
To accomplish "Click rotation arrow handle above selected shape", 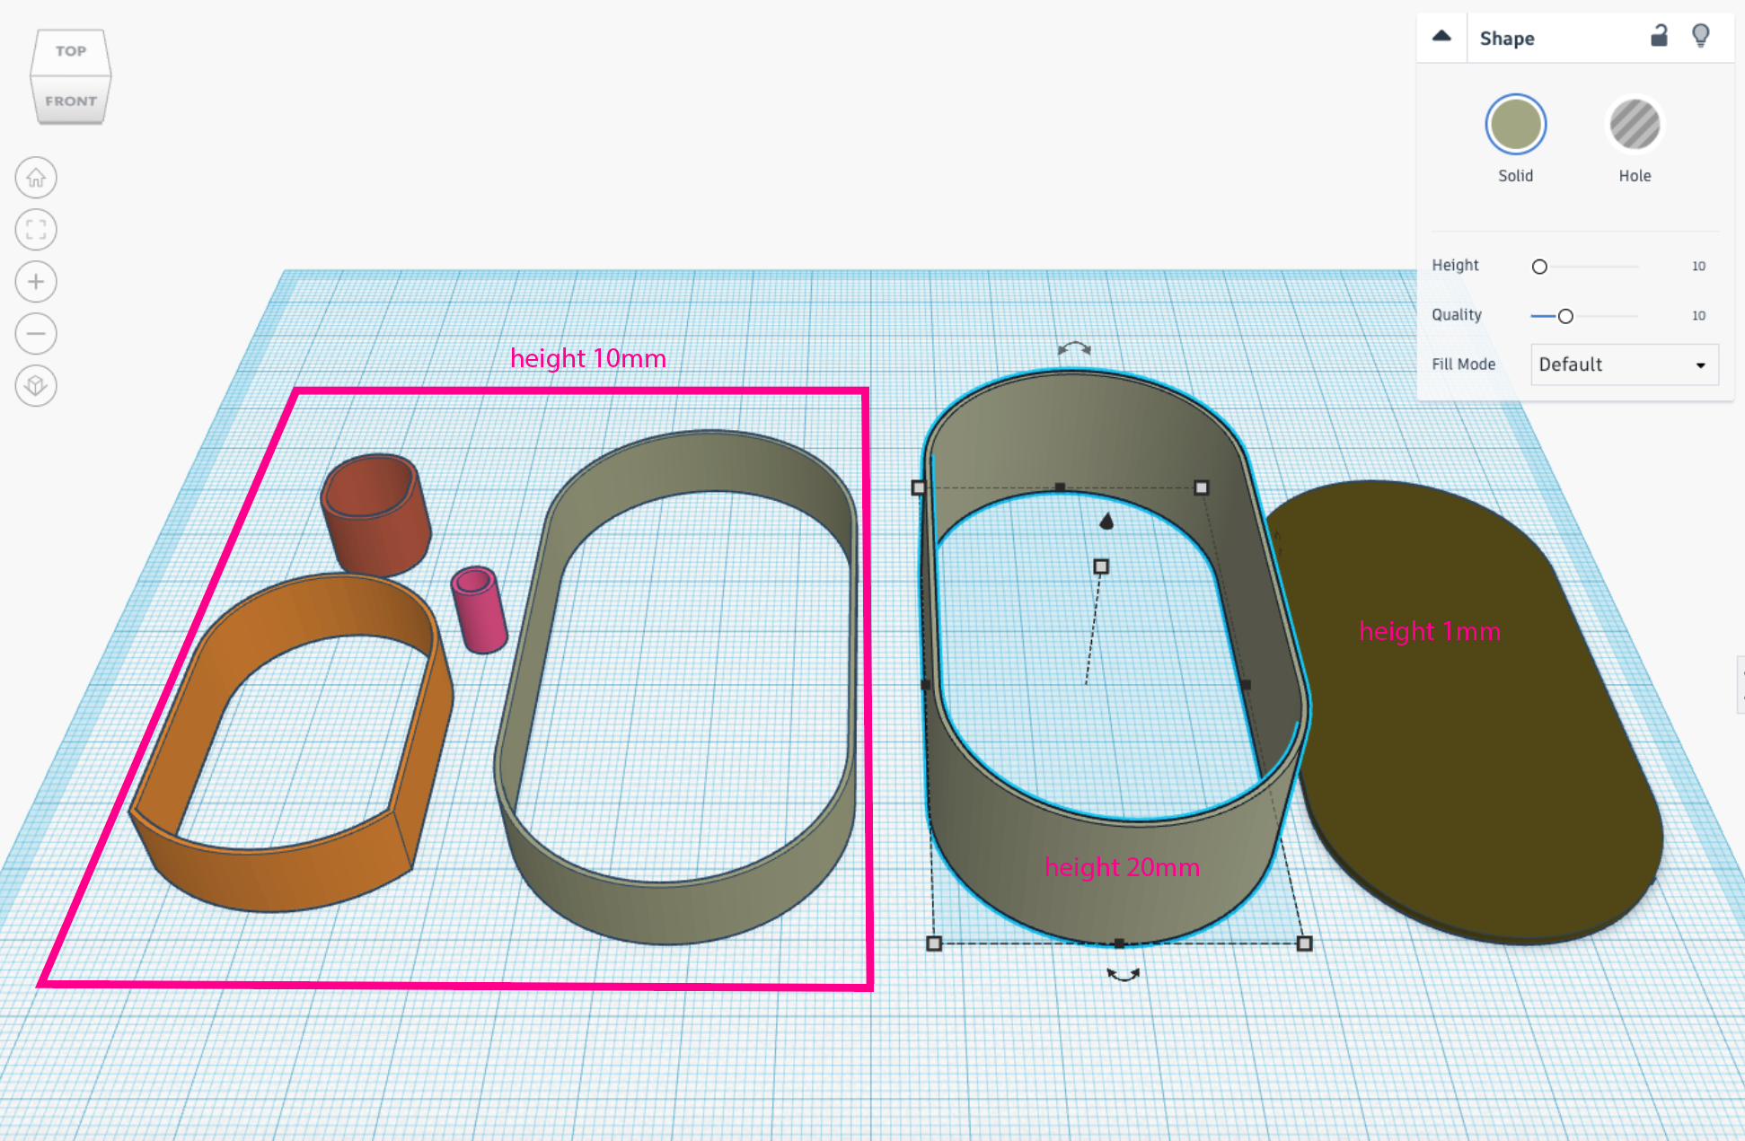I will click(x=1074, y=348).
